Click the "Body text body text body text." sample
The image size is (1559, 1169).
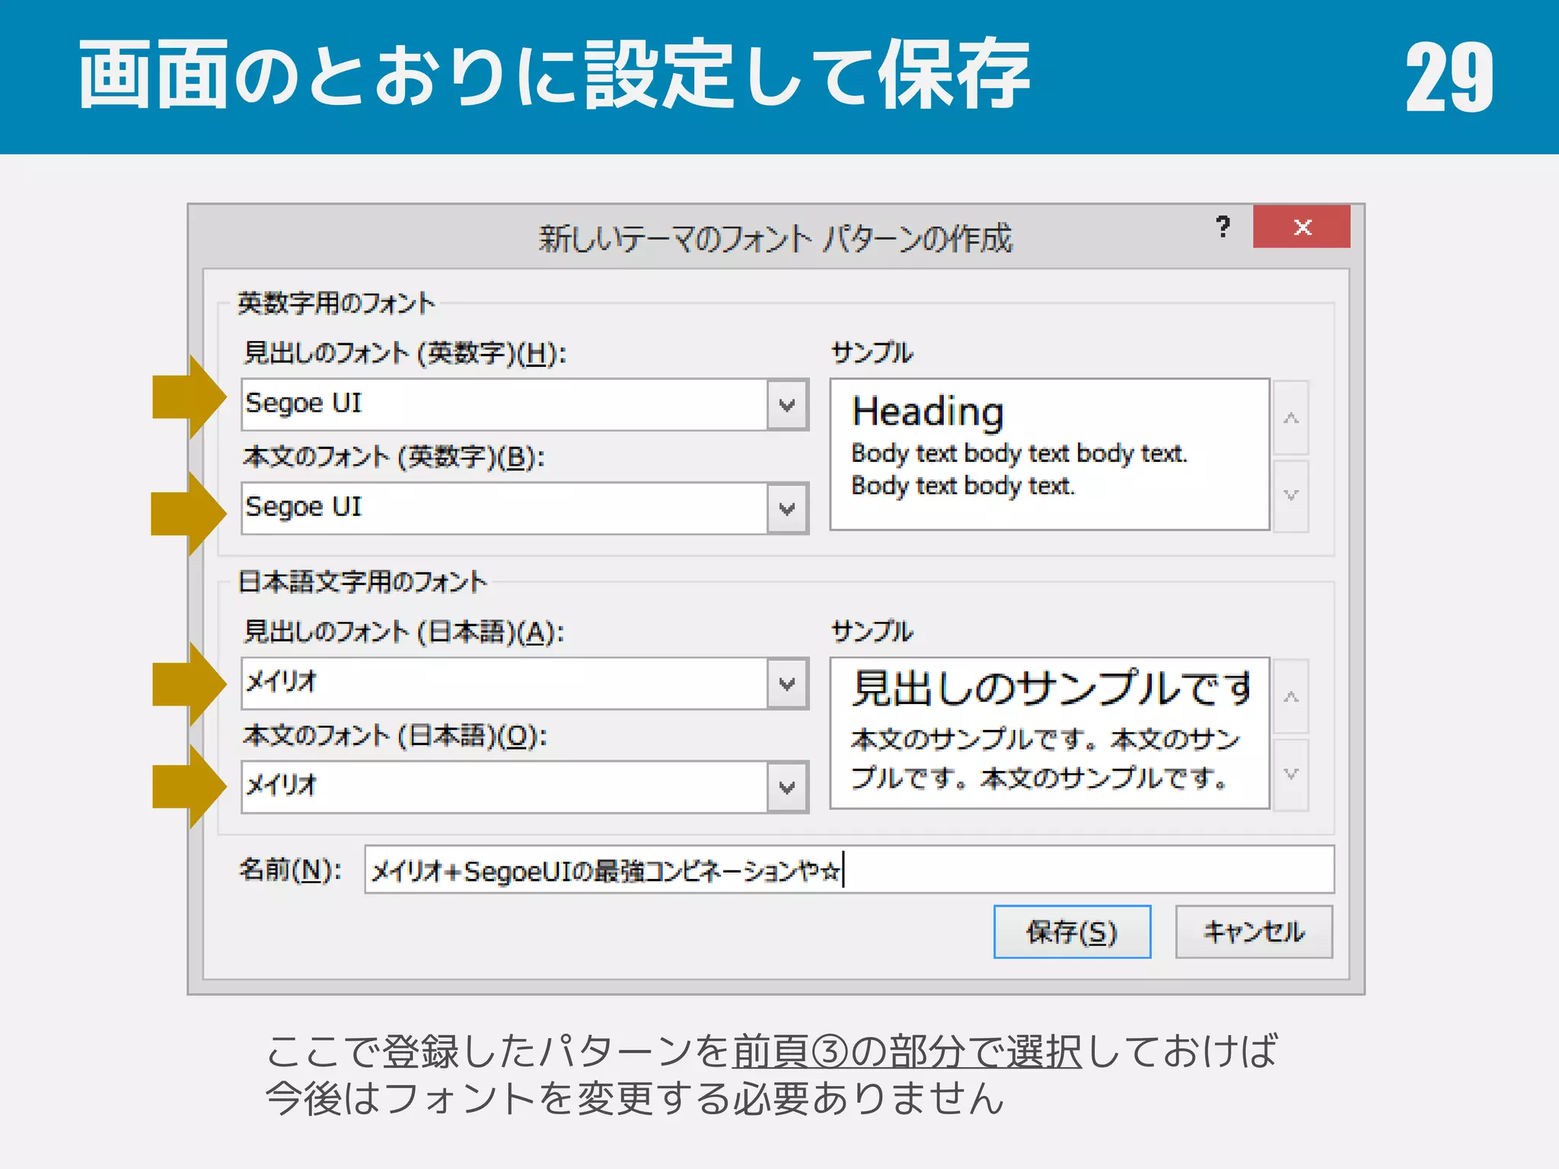[1019, 454]
